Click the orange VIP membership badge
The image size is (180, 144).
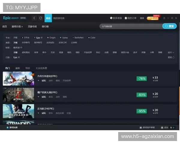(x=153, y=18)
